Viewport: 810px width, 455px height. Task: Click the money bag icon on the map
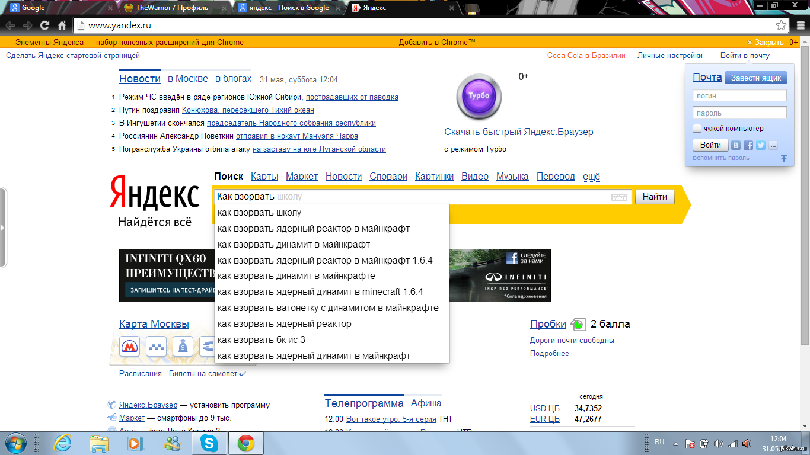coord(183,346)
